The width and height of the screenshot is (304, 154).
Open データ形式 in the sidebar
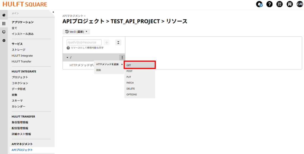click(x=18, y=89)
